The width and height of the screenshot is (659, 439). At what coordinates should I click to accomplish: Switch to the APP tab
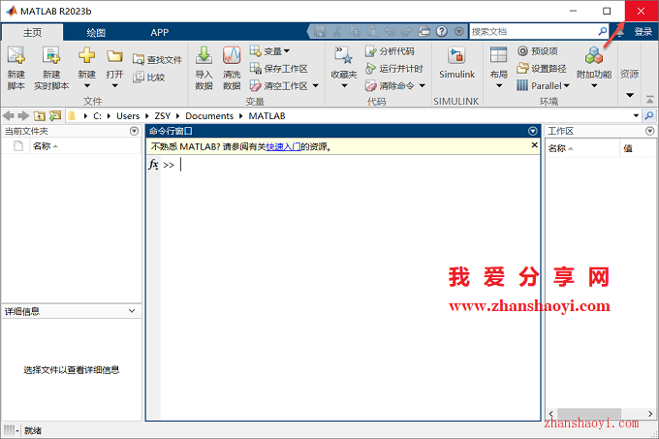(x=160, y=32)
